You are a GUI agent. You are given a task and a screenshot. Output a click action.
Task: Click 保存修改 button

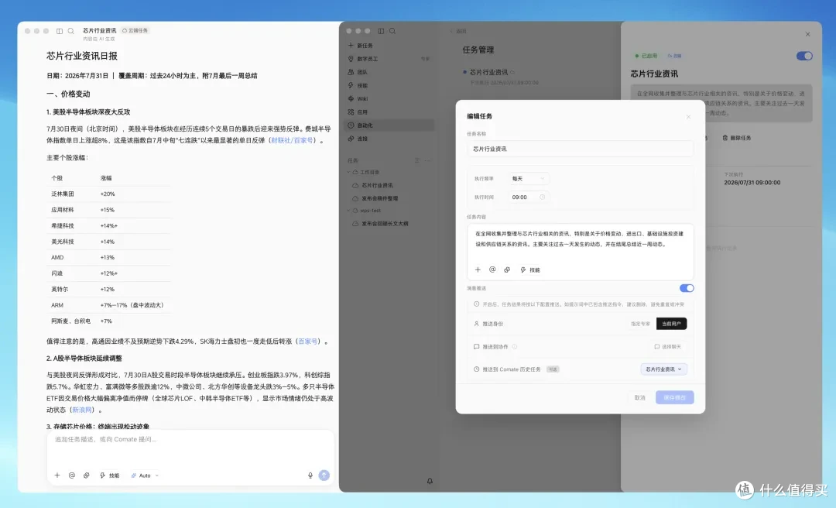[674, 397]
